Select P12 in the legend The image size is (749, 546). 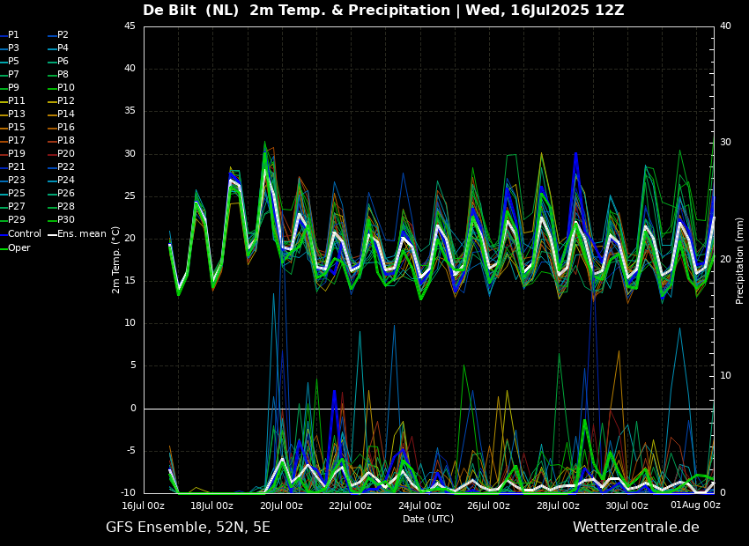(62, 100)
